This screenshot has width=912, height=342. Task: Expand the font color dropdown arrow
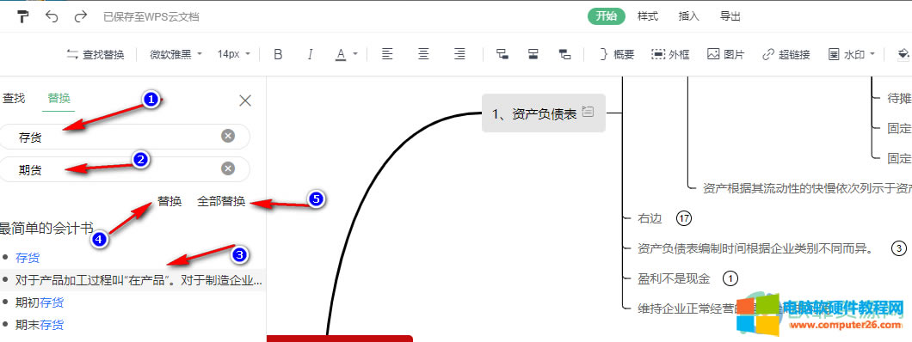354,55
